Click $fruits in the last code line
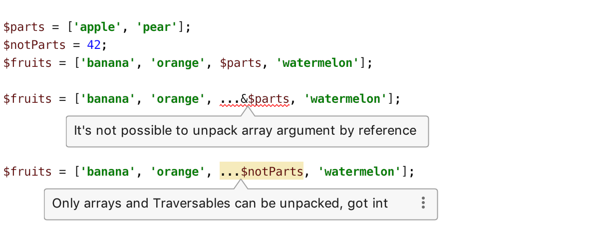The image size is (599, 239). tap(27, 171)
